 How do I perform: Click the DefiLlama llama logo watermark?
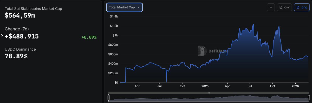[x=202, y=51]
